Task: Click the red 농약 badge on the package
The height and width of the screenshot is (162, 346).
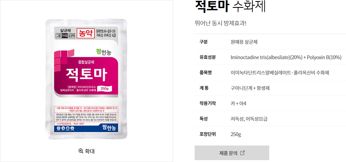Action: point(85,33)
